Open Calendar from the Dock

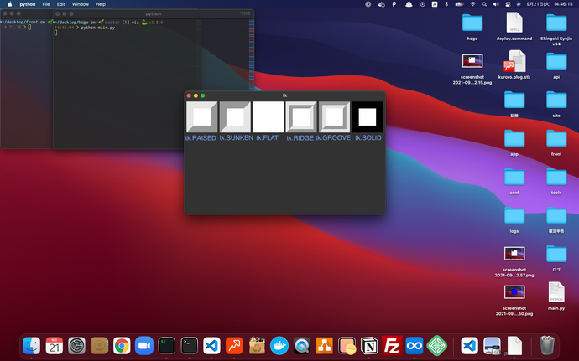click(55, 346)
